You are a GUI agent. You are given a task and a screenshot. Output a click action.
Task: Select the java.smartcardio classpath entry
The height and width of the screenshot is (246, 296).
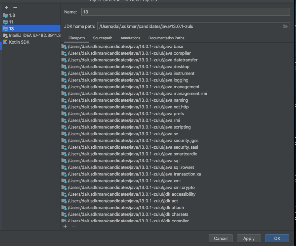(177, 154)
